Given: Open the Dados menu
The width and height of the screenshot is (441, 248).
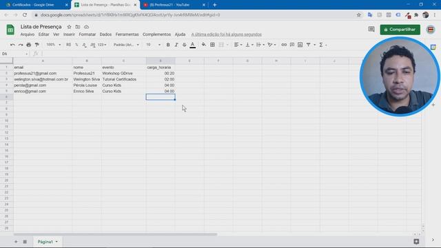Looking at the screenshot, I should coord(105,34).
